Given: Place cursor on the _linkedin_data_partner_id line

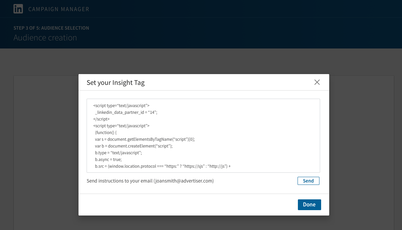Looking at the screenshot, I should click(x=126, y=112).
